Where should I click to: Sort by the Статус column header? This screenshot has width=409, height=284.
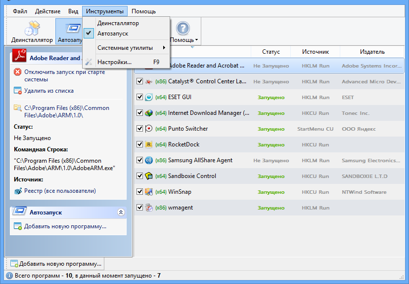click(271, 52)
